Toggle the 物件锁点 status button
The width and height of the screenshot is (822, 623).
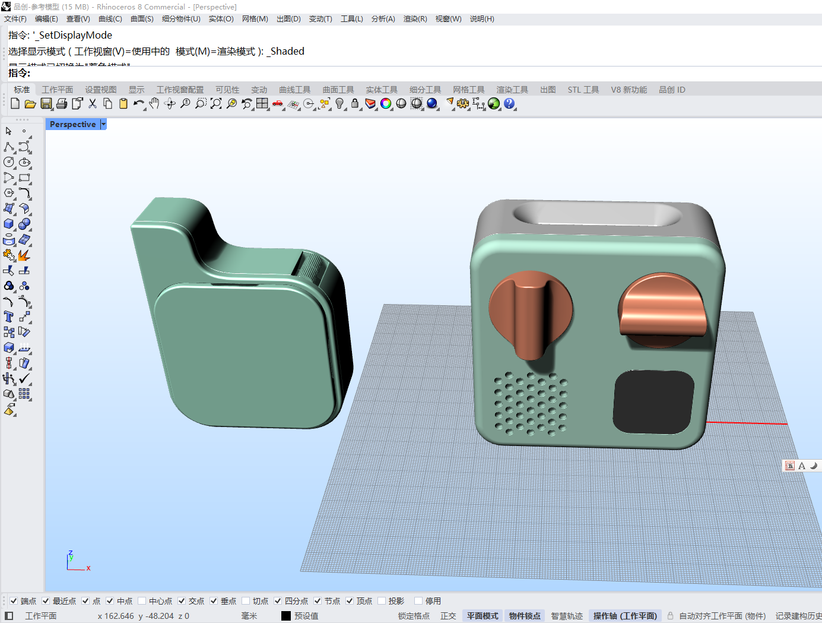tap(525, 616)
